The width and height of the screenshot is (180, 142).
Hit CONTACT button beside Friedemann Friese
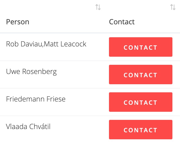coord(140,102)
